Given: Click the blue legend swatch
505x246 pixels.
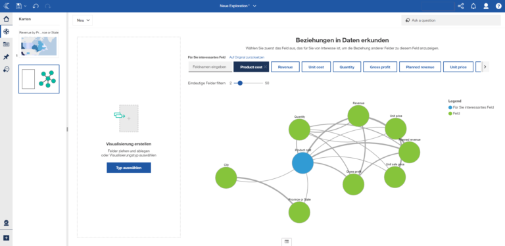Looking at the screenshot, I should (x=450, y=108).
